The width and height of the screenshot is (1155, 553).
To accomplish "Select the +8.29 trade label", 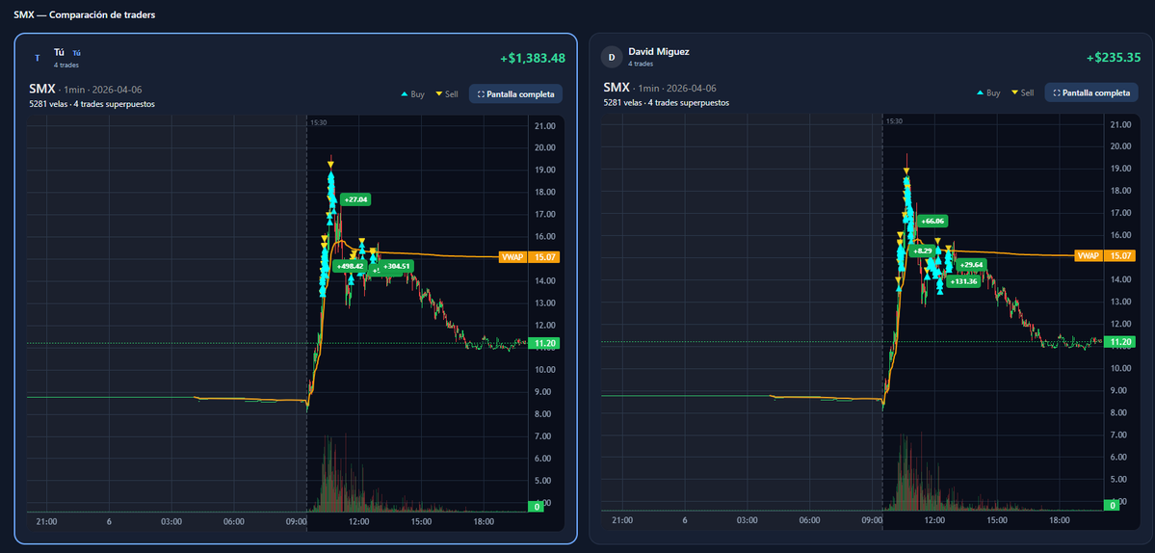I will tap(922, 251).
